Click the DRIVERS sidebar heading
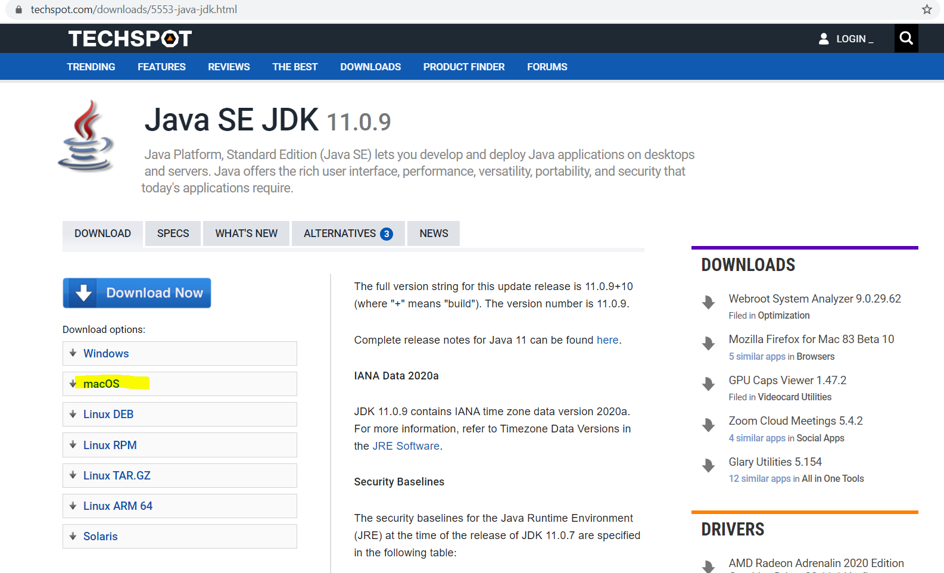Viewport: 944px width, 573px height. pos(733,529)
